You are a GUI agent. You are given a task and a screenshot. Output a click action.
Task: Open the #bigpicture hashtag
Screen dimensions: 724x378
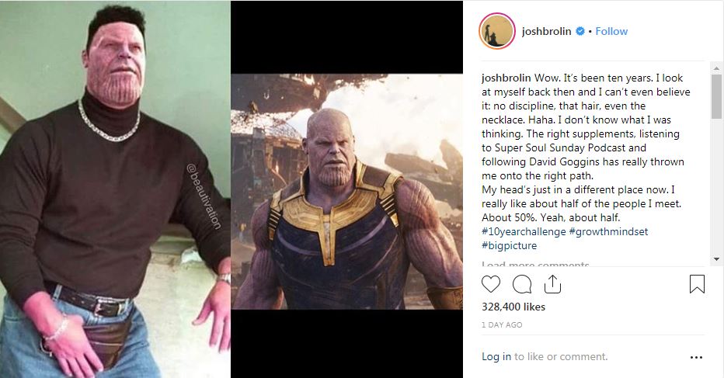tap(510, 245)
